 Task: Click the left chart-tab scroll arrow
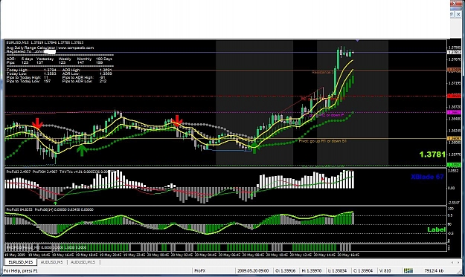(452, 262)
